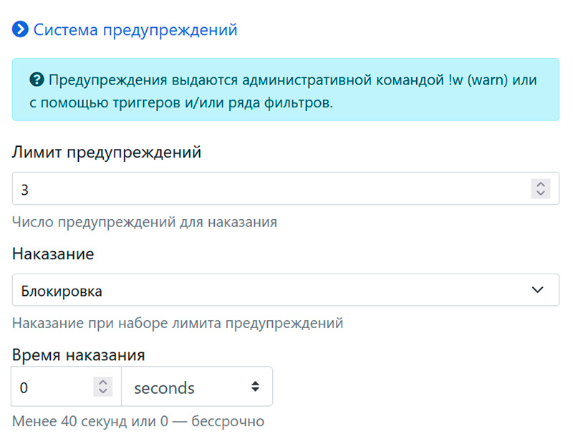Decrement punishment time with the down arrow
The image size is (573, 434).
coord(103,392)
